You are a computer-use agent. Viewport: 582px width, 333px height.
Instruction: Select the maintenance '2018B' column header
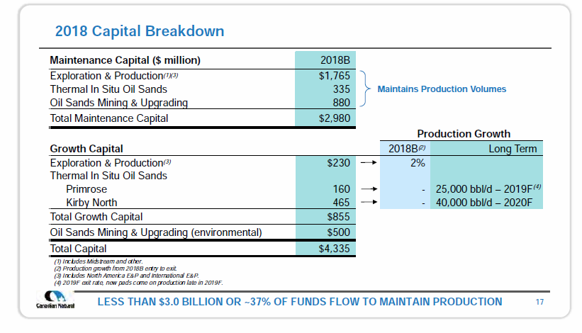[x=335, y=60]
